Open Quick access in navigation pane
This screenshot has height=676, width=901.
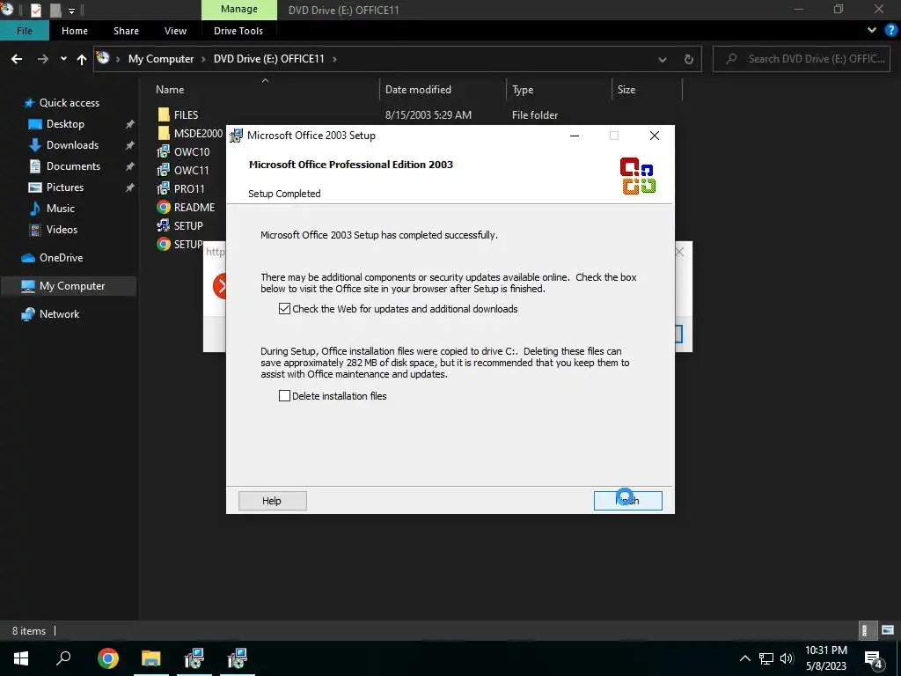61,103
